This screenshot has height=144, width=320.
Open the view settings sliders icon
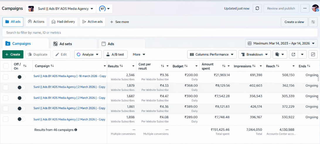pos(313,22)
